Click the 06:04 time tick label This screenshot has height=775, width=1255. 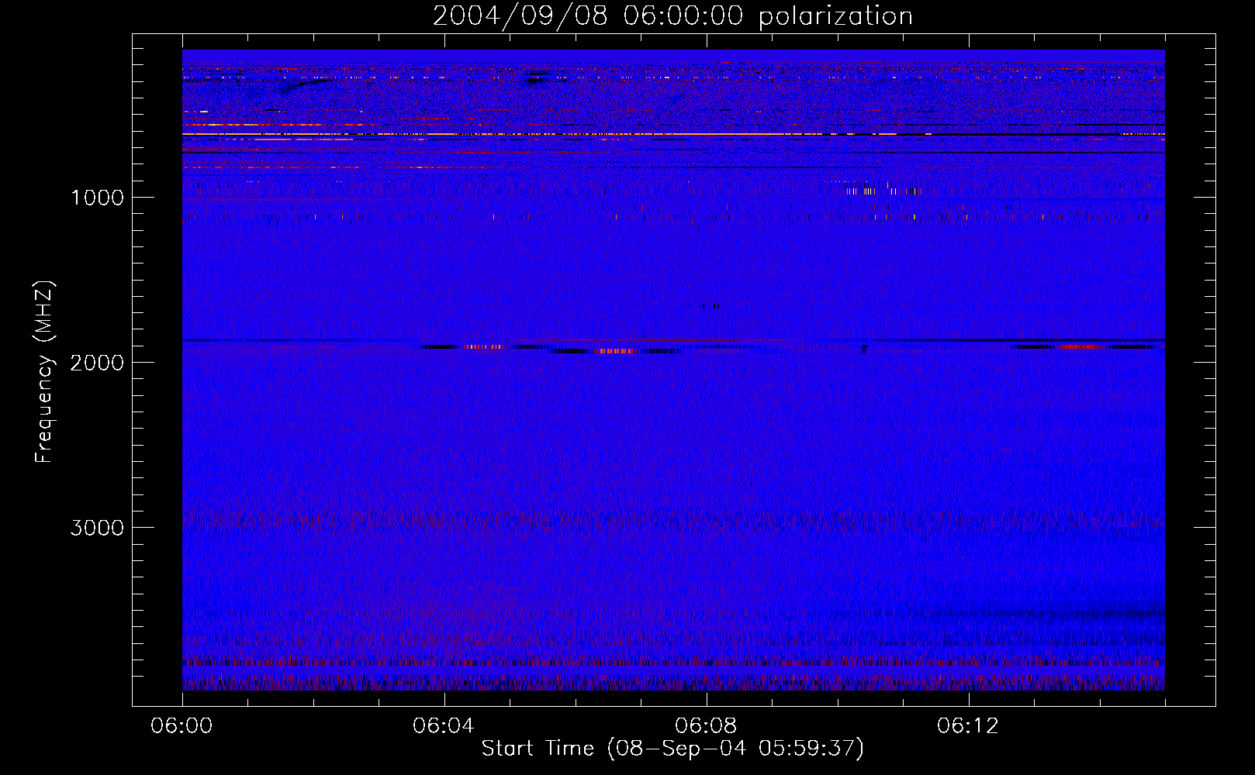click(444, 726)
